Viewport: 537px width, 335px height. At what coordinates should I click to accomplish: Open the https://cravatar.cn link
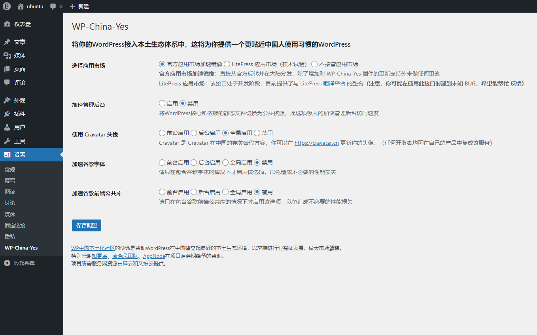(316, 143)
